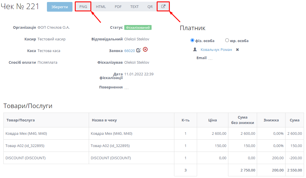Viewport: 306px width, 178px height.
Task: Select the юр. особа radio button
Action: 227,40
